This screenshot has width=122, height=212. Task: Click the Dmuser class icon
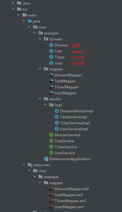[x=51, y=45]
